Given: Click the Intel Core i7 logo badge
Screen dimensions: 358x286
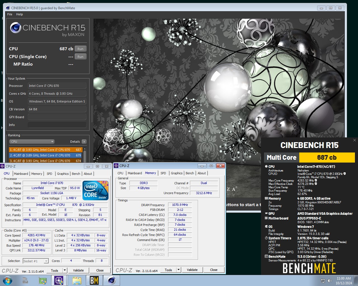Looking at the screenshot, I should point(95,190).
